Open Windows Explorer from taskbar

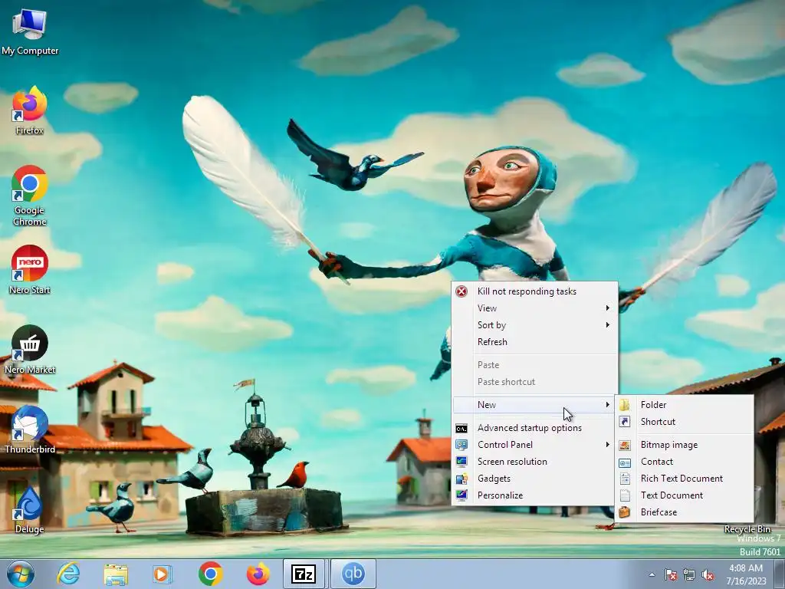click(116, 574)
